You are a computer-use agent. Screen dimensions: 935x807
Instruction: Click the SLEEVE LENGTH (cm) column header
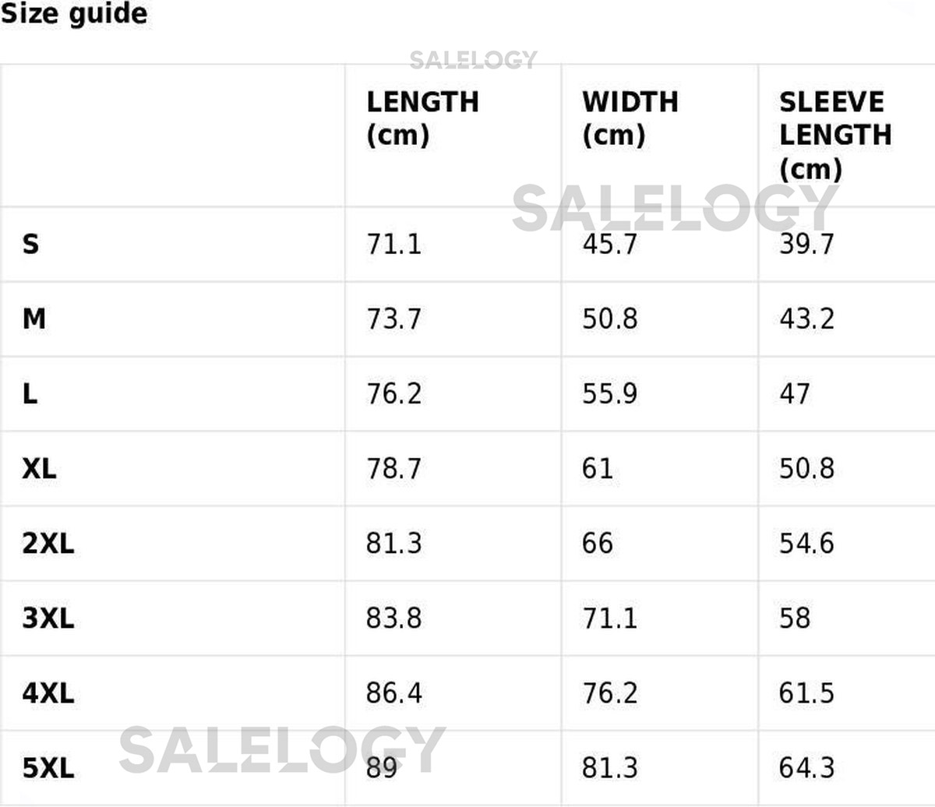click(x=834, y=135)
